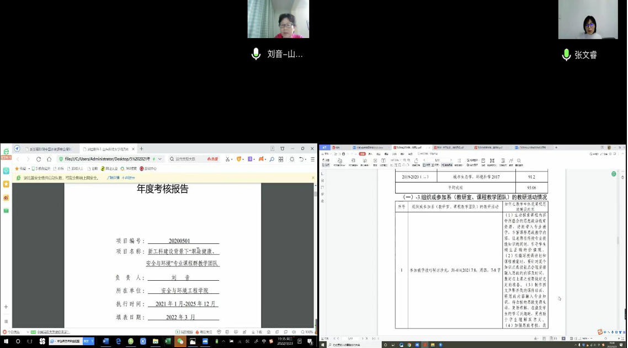Open the browser extensions grid icon
Viewport: 628px width, 348px height.
coord(281,159)
